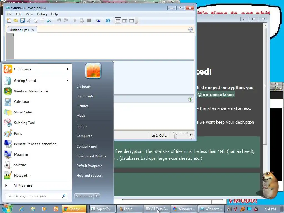Close the Untitled1.ps1 script tab

click(x=33, y=30)
